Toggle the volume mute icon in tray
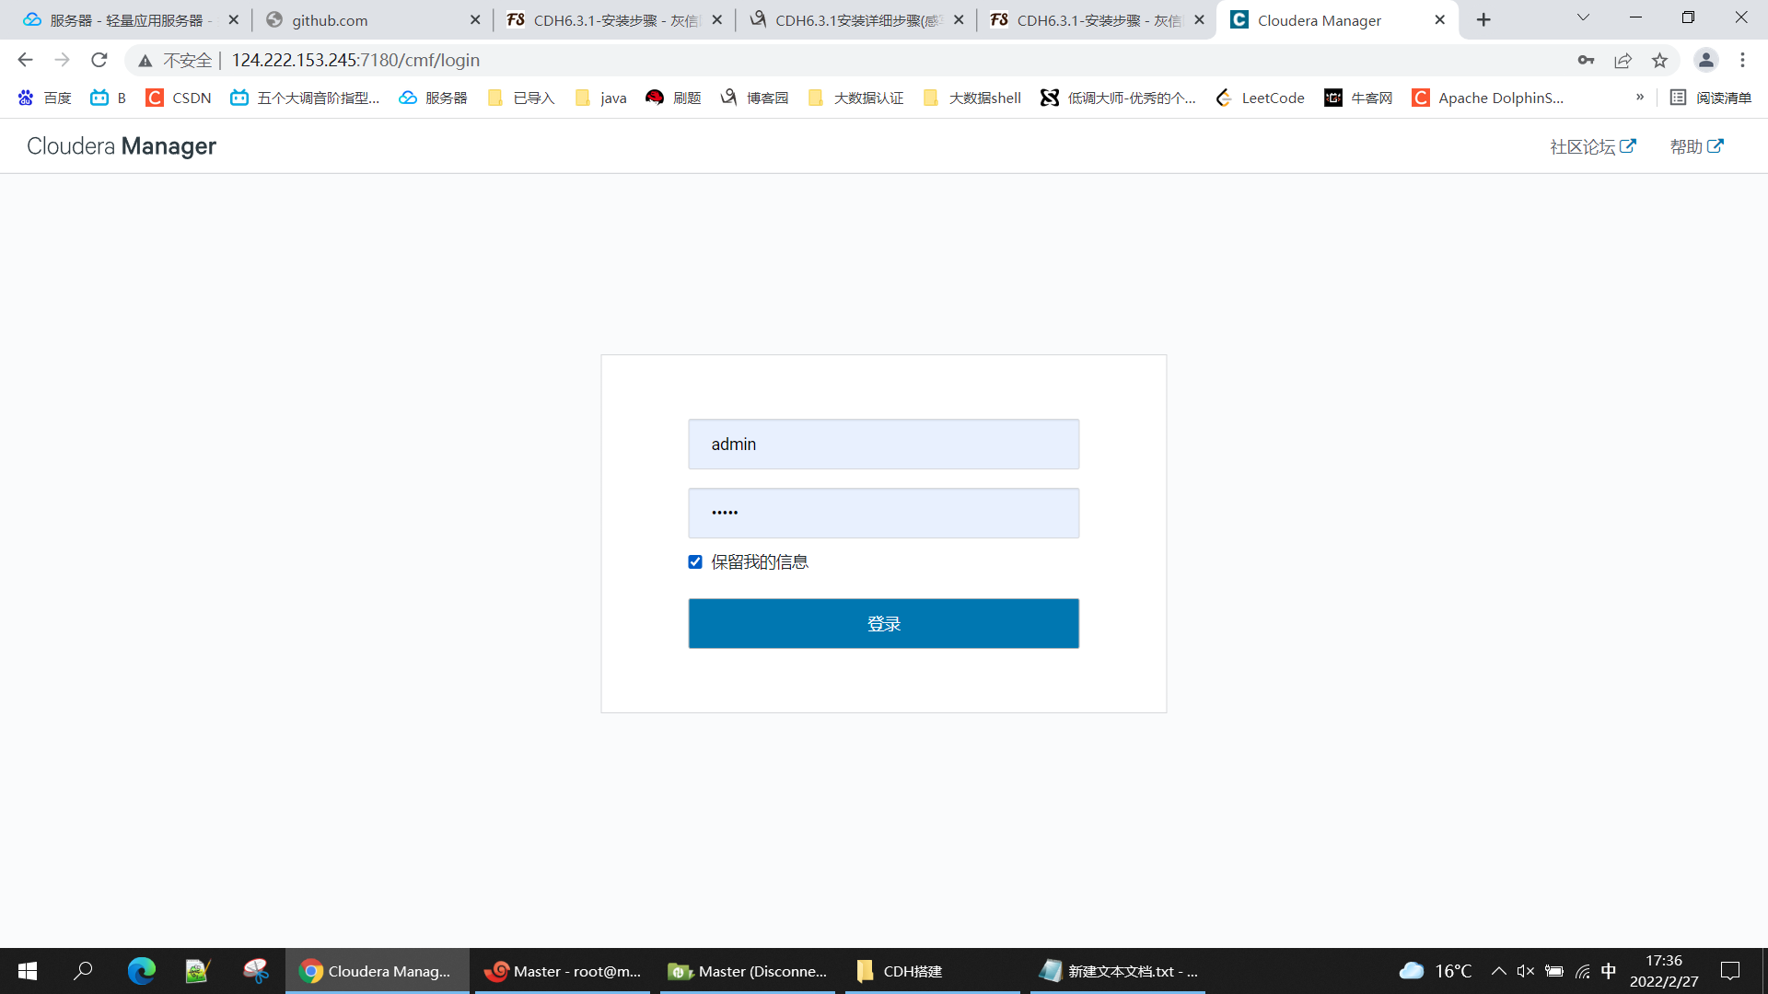 click(x=1525, y=971)
